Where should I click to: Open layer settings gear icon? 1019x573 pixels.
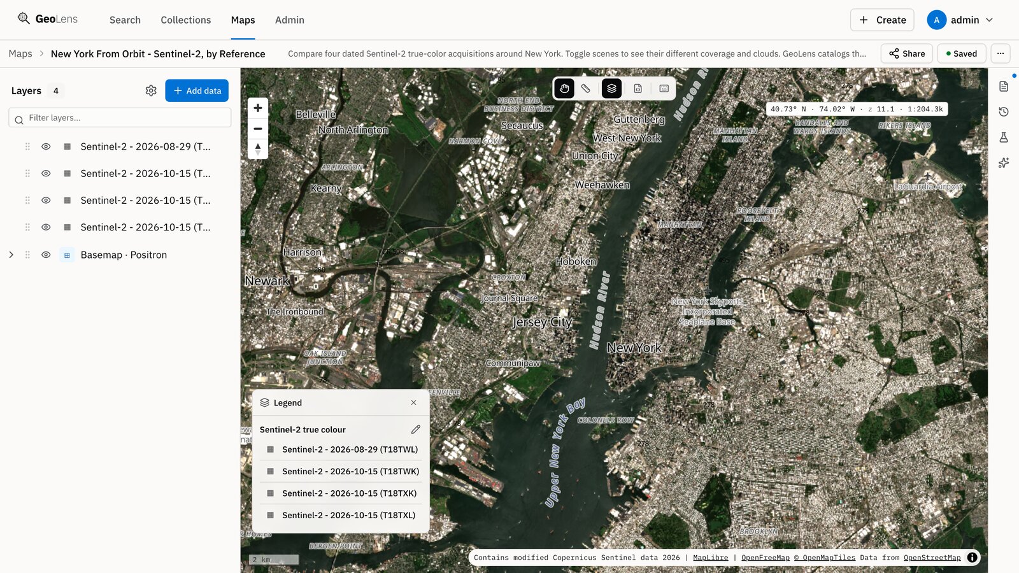151,90
